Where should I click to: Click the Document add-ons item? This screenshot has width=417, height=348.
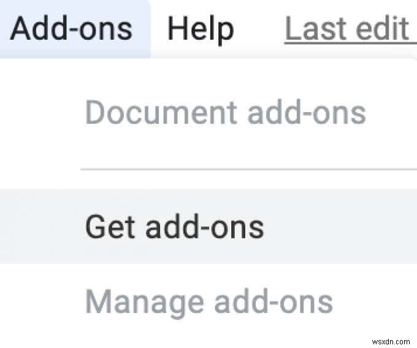[225, 113]
